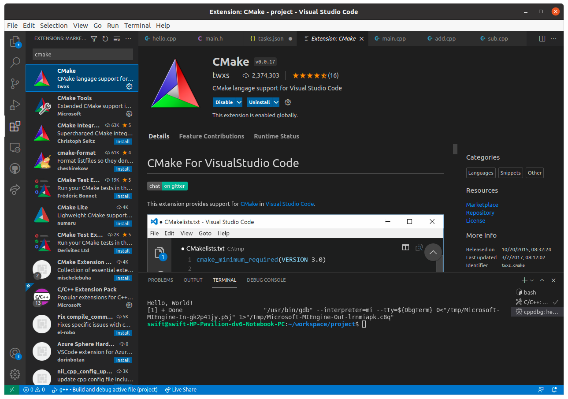Select the cppdbg terminal entry
Screen dimensions: 568x399
pyautogui.click(x=537, y=312)
